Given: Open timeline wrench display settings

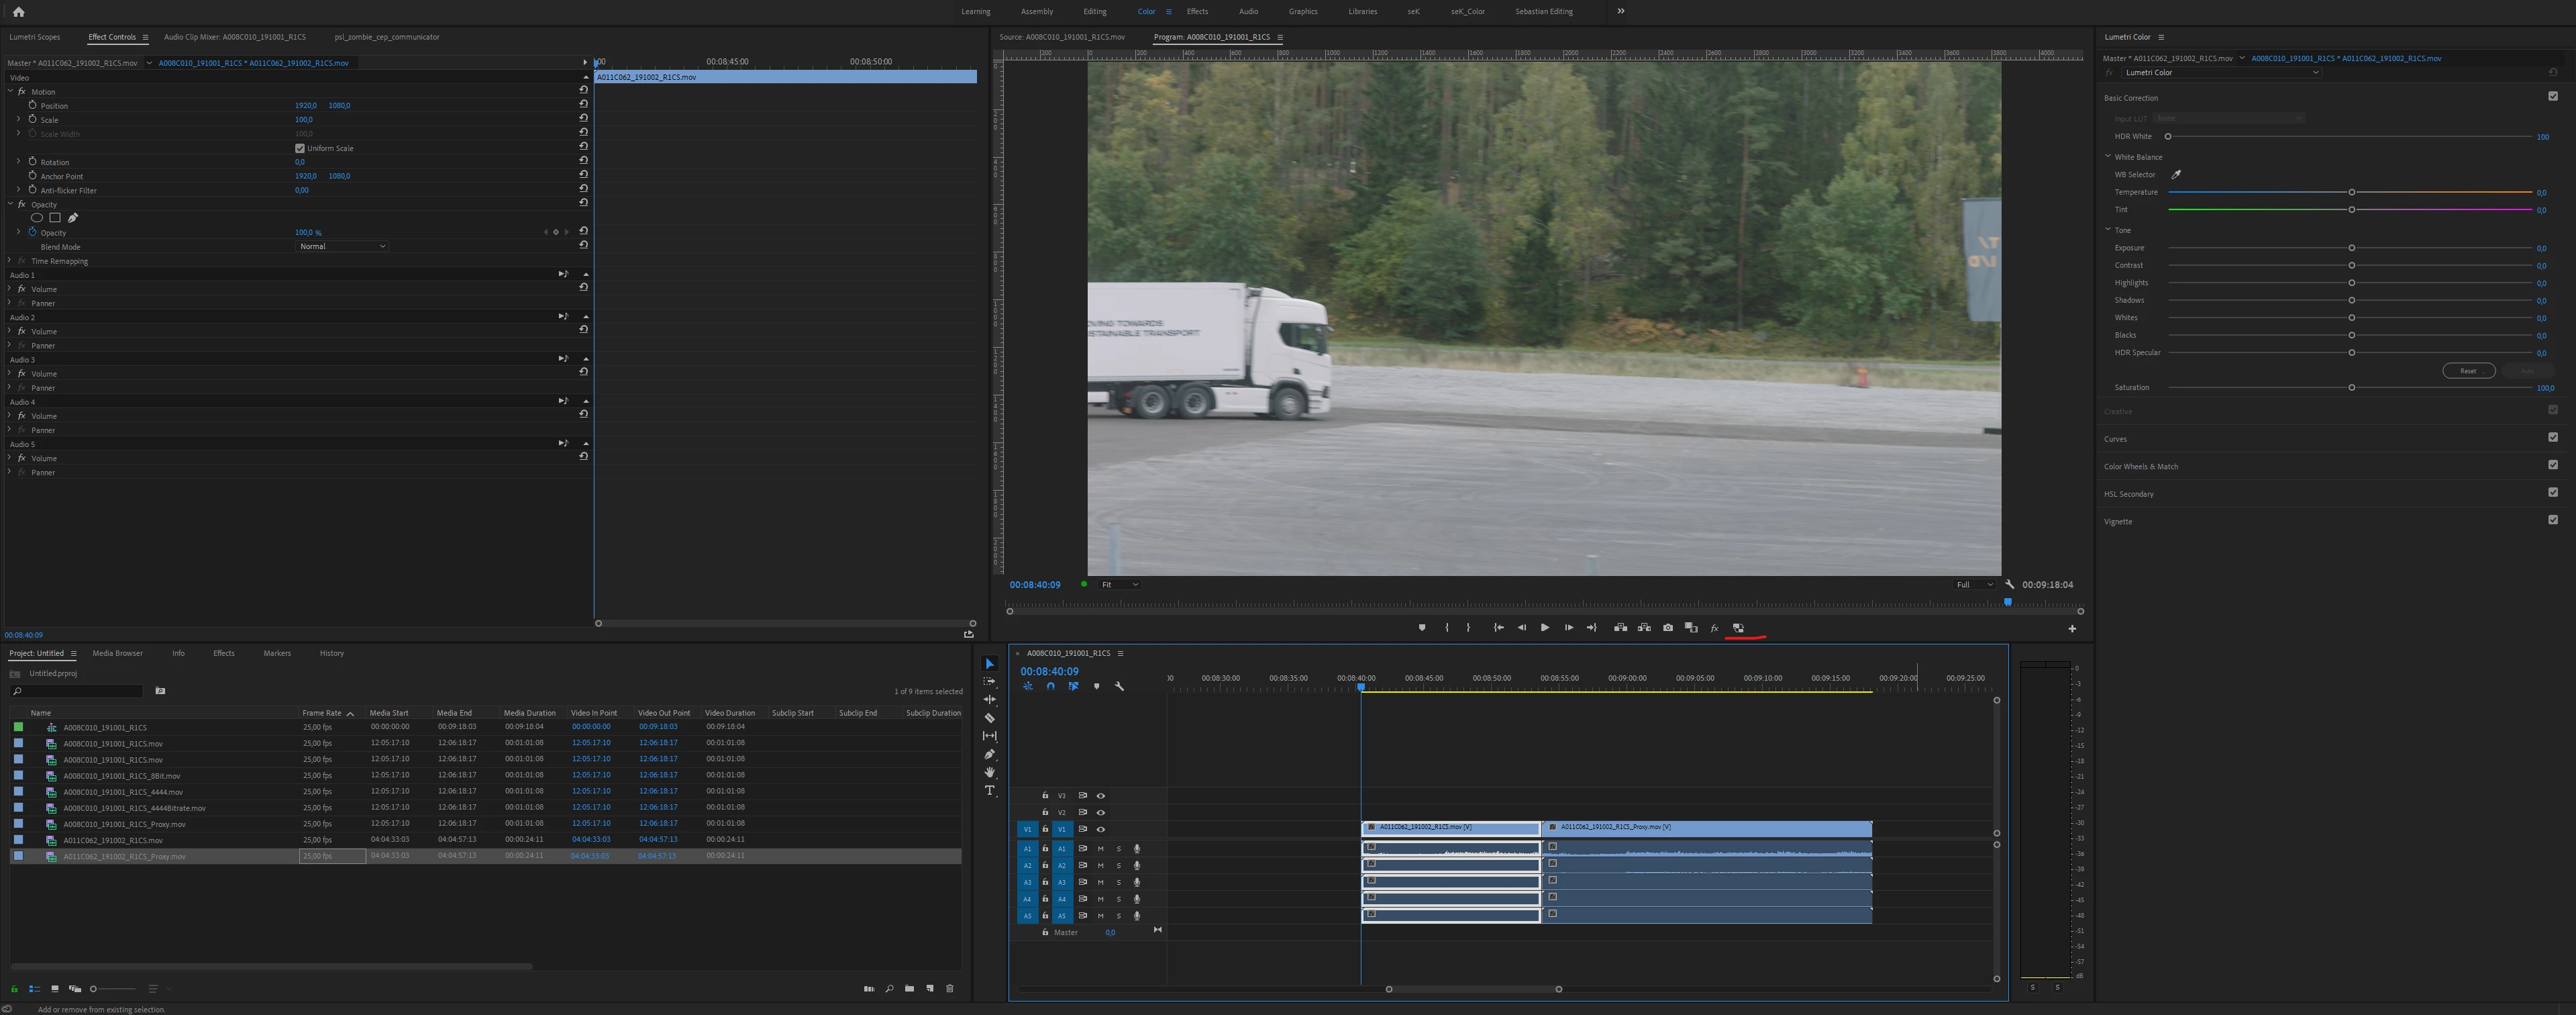Looking at the screenshot, I should coord(1119,686).
